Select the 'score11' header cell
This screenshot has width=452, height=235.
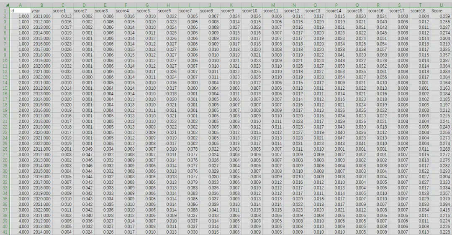pos(273,10)
